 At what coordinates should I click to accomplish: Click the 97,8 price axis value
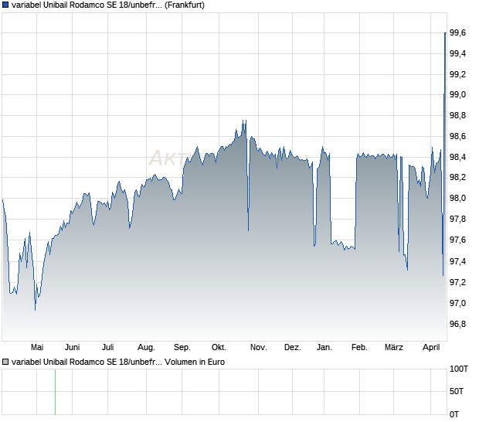click(x=458, y=219)
